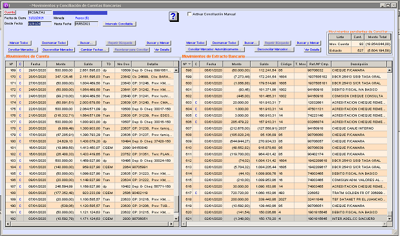
Task: Click the Conciliar Marcados... button
Action: (x=23, y=50)
